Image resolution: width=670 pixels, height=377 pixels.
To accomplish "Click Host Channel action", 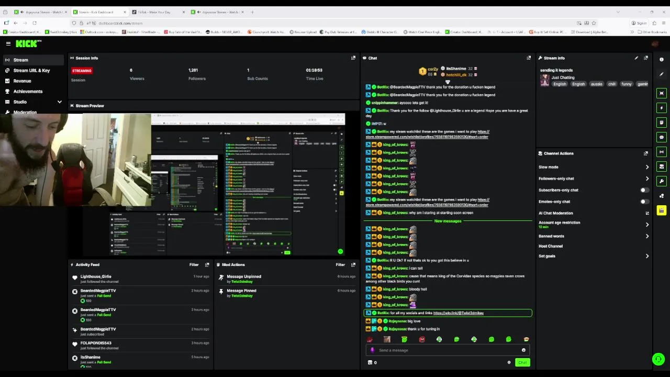I will click(x=551, y=246).
